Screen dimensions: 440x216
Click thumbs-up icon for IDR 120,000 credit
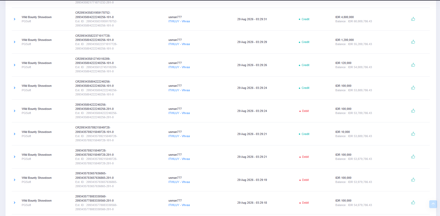413,65
